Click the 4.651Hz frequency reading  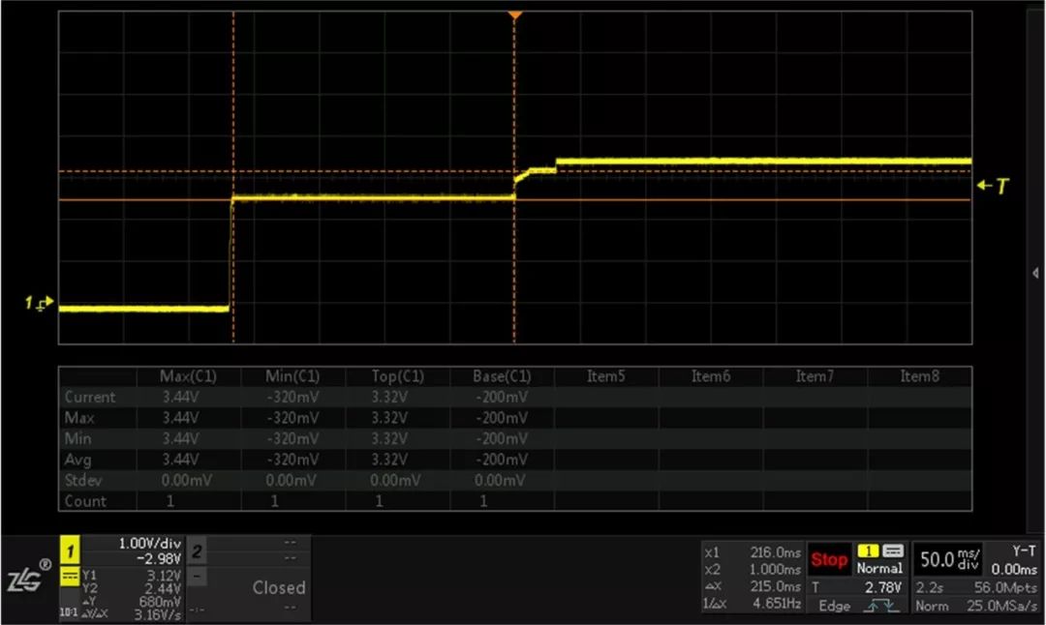[777, 604]
